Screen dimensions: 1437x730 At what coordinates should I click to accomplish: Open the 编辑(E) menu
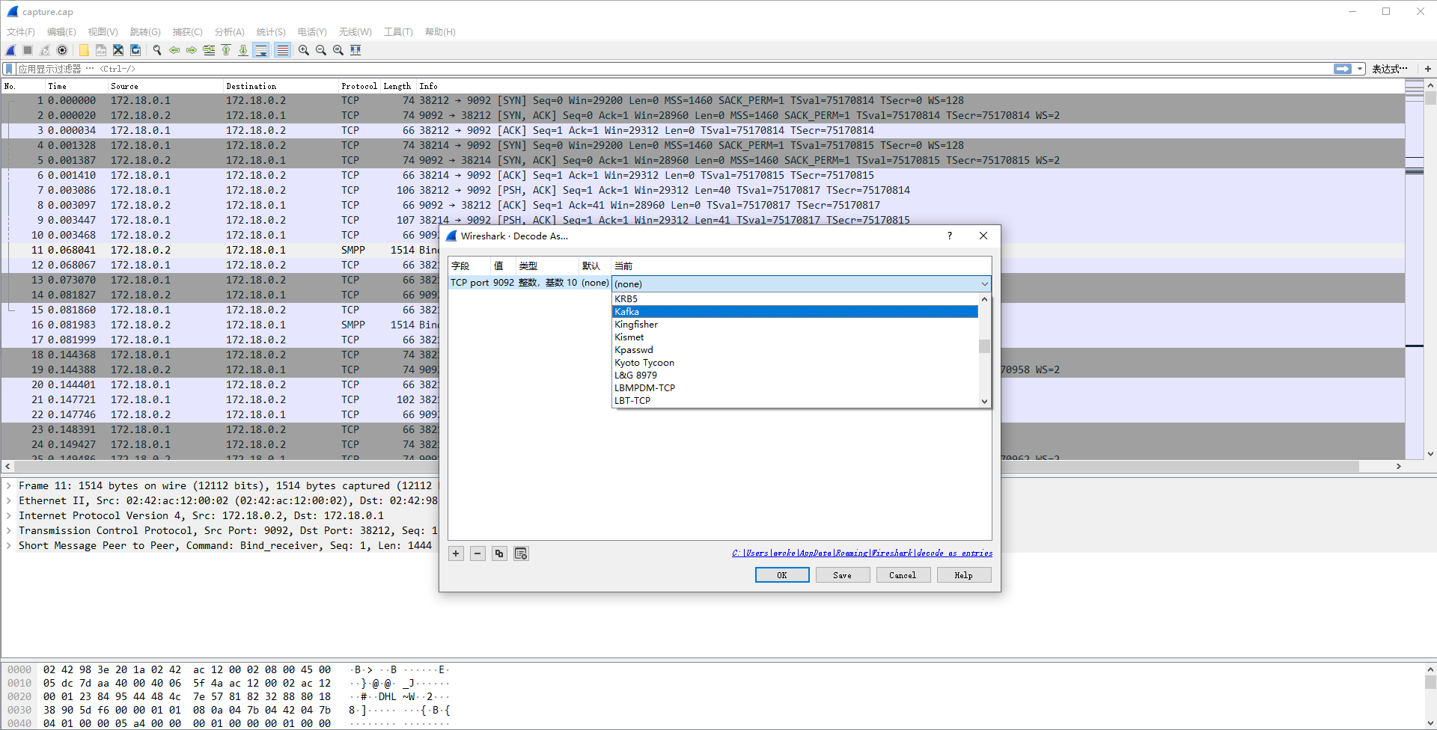click(x=61, y=32)
